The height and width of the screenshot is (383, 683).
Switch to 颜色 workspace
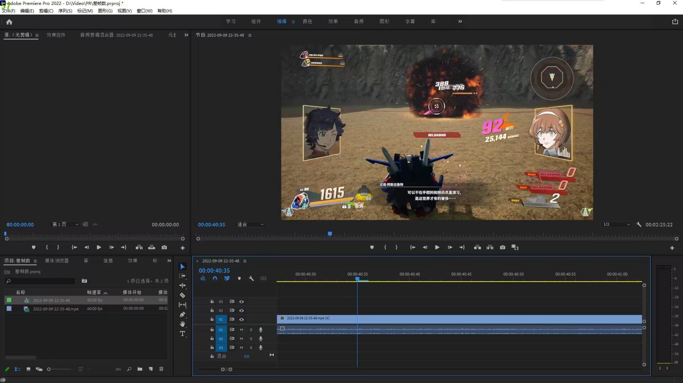coord(307,22)
